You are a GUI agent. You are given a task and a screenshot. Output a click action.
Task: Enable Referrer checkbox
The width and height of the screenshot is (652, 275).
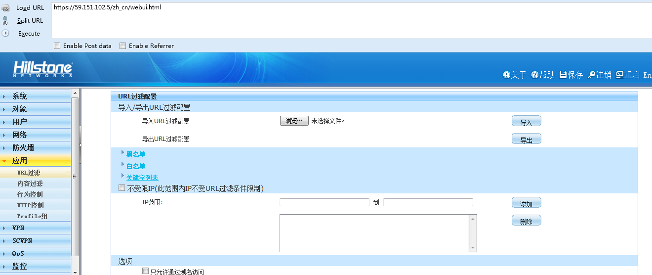pos(122,46)
